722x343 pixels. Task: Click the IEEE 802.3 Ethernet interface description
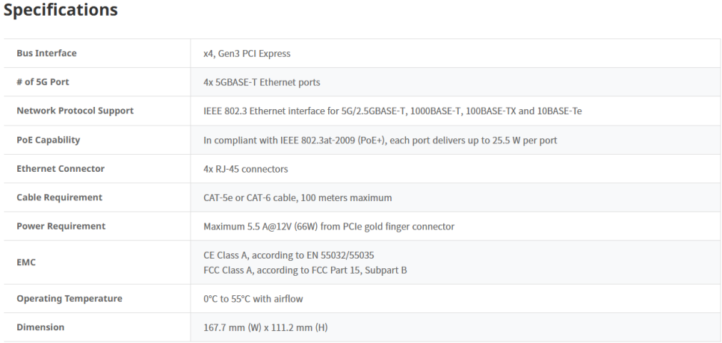tap(392, 111)
